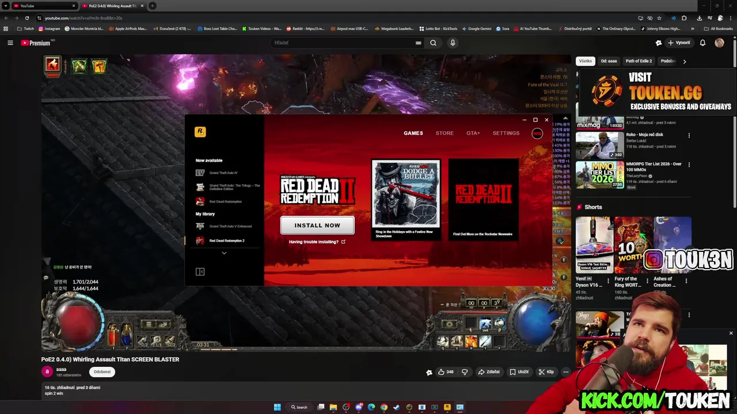Open options menu for Roko video
Screen dimensions: 737x414
(x=689, y=136)
